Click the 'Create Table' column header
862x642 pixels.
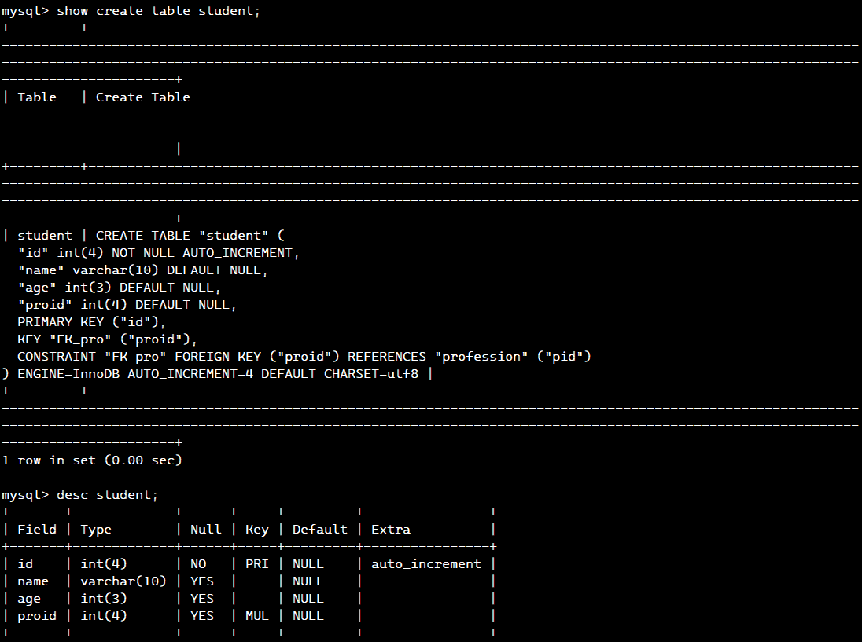143,97
